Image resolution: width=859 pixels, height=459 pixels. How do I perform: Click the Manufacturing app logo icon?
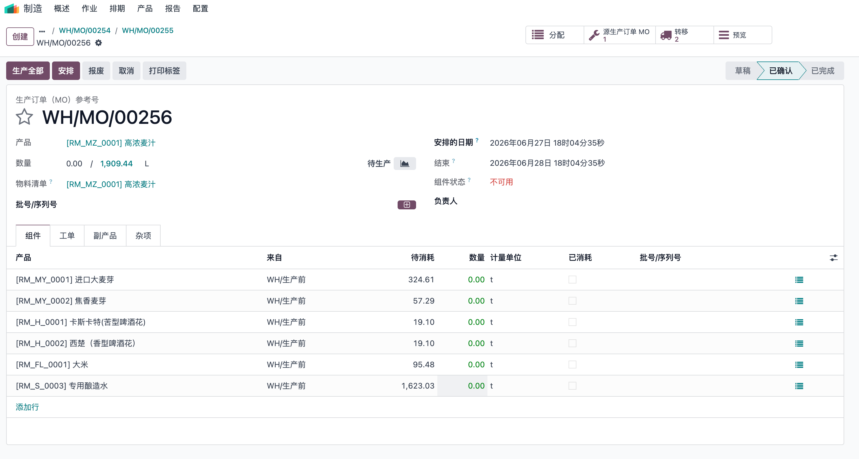(12, 8)
